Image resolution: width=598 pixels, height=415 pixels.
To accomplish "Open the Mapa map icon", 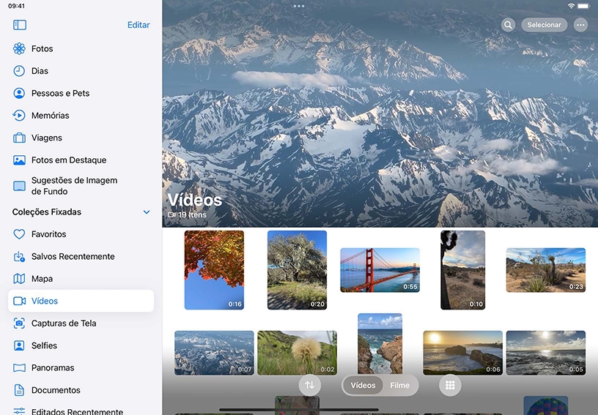I will tap(19, 279).
